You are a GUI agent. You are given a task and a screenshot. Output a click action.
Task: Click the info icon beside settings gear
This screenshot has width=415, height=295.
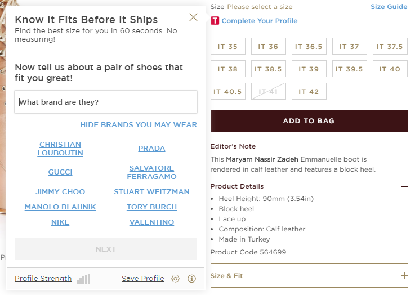(191, 279)
